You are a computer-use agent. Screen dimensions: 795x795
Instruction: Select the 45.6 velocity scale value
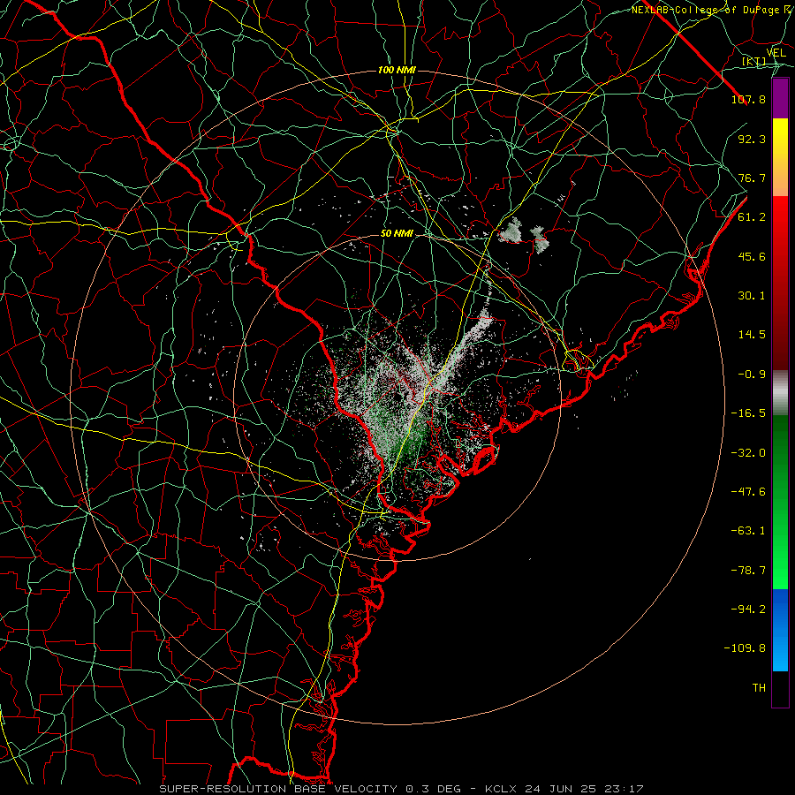click(752, 256)
